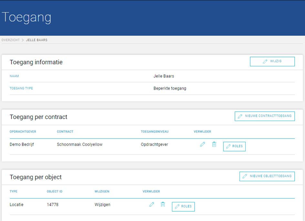Sort by Opdrachtgever column header
This screenshot has height=221, width=305.
click(23, 132)
